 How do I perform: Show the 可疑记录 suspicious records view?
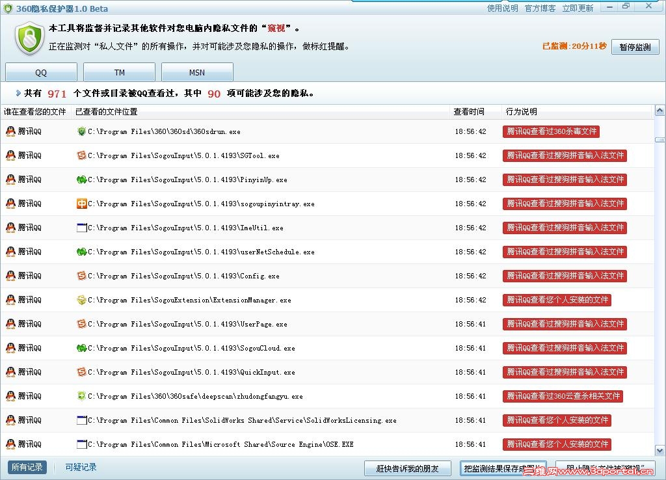81,467
